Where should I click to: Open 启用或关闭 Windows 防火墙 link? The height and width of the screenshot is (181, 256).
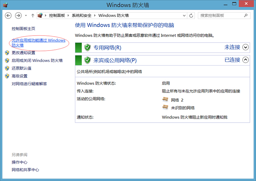(x=37, y=60)
